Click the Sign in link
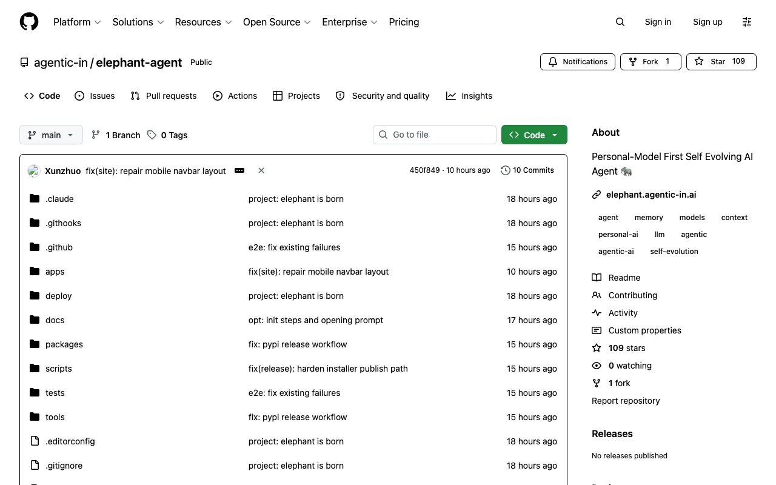The width and height of the screenshot is (776, 485). pyautogui.click(x=658, y=22)
